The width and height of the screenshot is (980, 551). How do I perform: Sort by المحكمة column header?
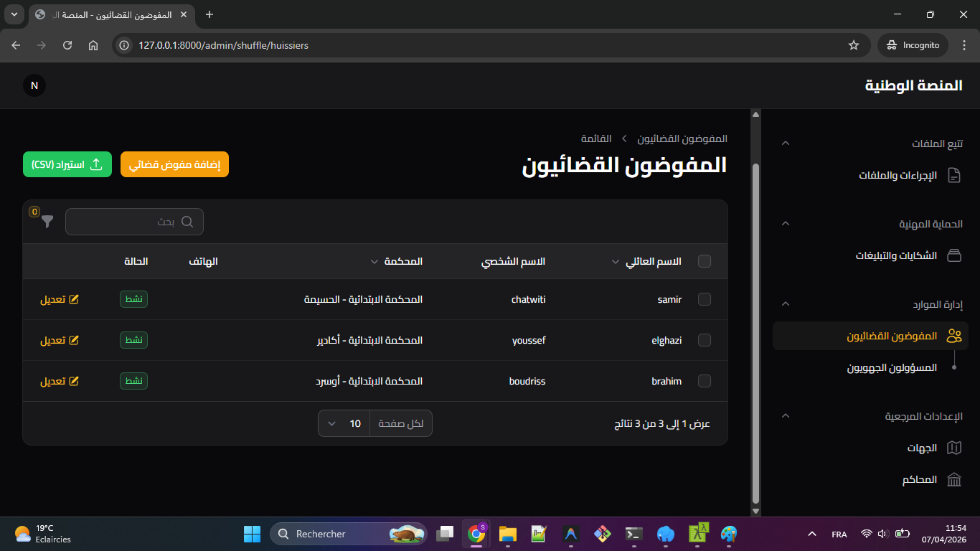coord(403,261)
